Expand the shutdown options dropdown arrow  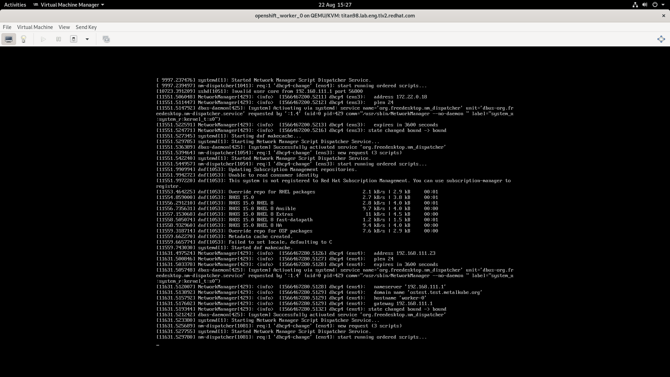pos(87,39)
